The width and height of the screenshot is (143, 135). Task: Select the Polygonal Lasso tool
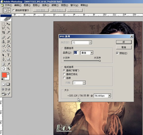point(3,28)
